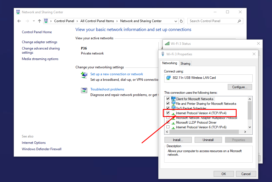Open Internet Options link
The height and width of the screenshot is (182, 272).
click(x=34, y=143)
